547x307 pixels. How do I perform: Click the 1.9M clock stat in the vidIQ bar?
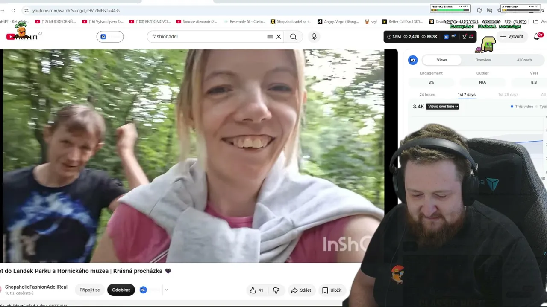pos(394,37)
